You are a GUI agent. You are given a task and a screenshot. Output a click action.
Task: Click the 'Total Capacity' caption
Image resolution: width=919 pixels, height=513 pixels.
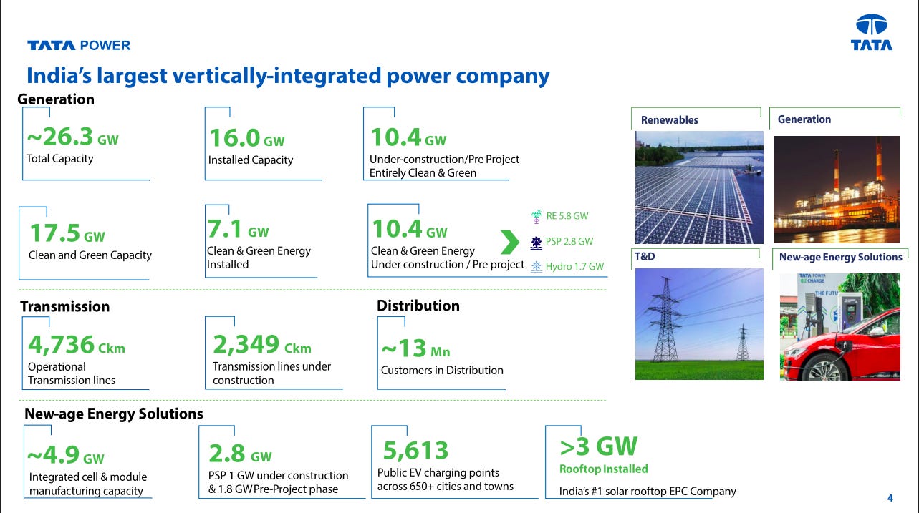coord(60,159)
